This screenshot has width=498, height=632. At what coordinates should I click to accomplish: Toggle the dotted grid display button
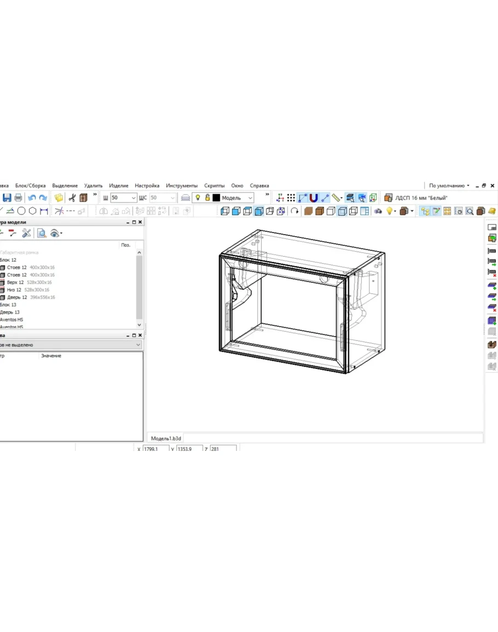pyautogui.click(x=291, y=198)
